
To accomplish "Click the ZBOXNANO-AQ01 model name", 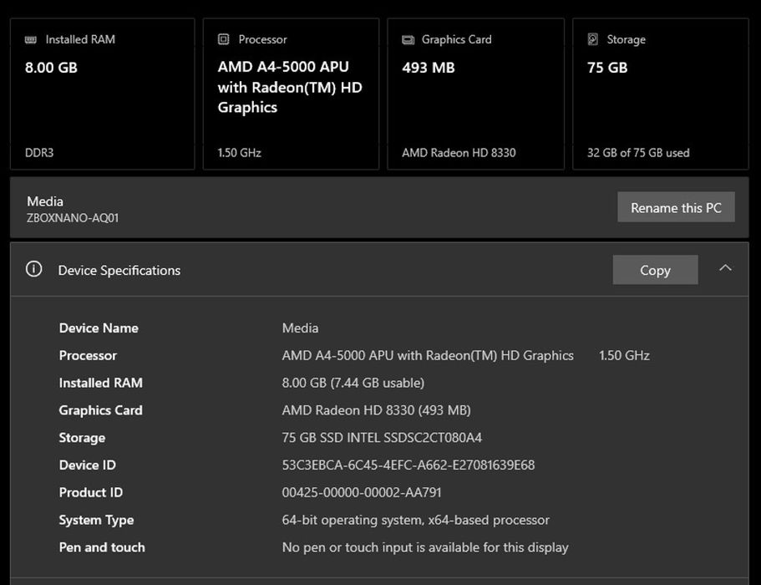I will (74, 218).
